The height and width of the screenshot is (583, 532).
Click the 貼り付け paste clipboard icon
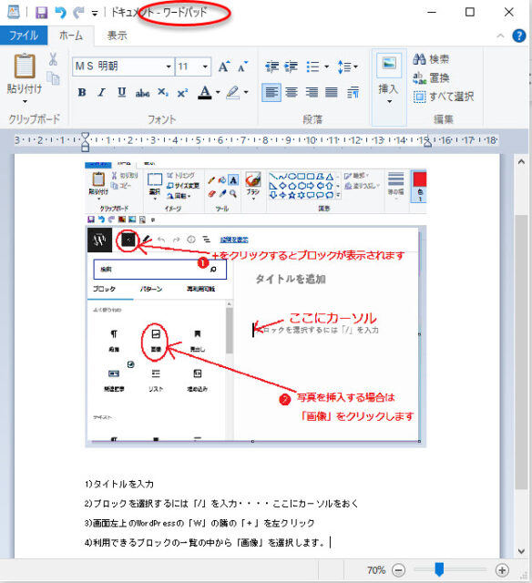tap(25, 66)
